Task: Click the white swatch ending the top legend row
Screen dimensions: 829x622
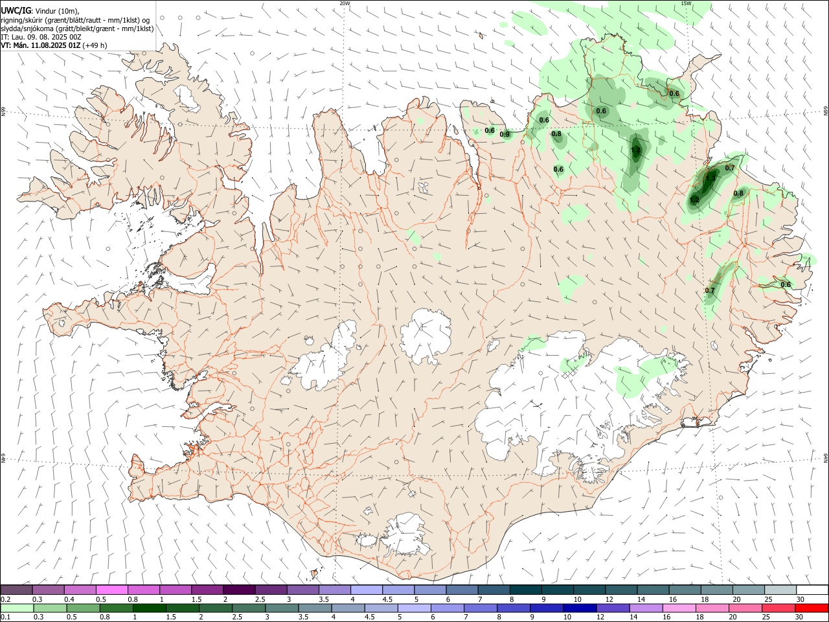Action: tap(812, 590)
